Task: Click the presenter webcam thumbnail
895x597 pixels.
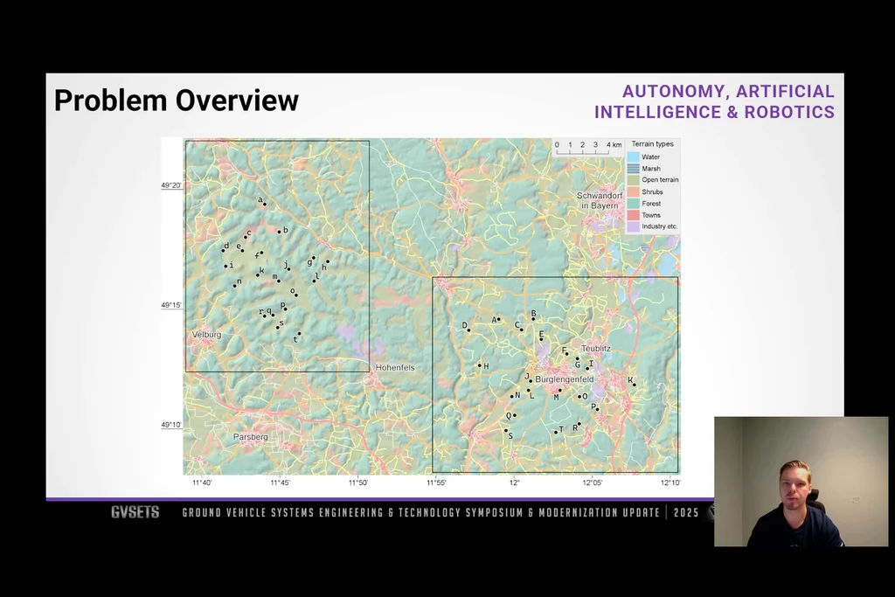Action: point(800,482)
